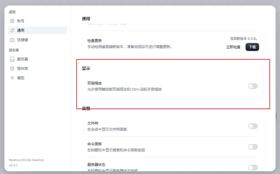This screenshot has height=174, width=280.
Task: Click the 双指缩放 setting description text
Action: [x=125, y=89]
